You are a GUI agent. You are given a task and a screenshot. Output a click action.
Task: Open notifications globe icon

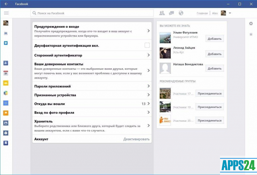[x=181, y=13]
